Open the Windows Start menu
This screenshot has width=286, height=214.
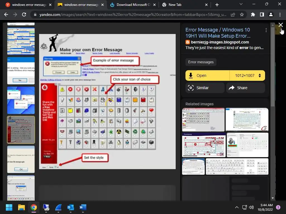click(x=9, y=207)
